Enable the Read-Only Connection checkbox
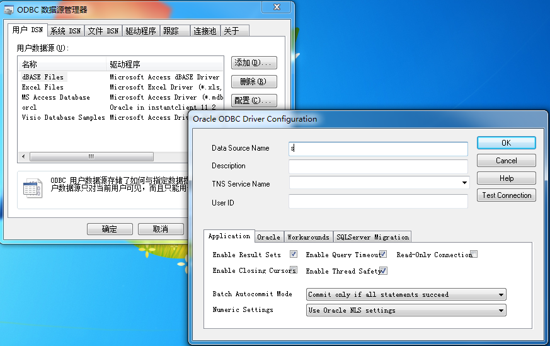The height and width of the screenshot is (346, 550). tap(474, 254)
